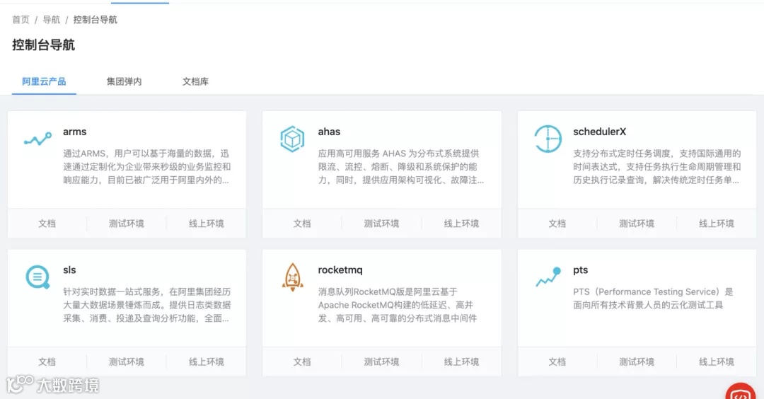
Task: Open the red feedback widget icon
Action: [740, 391]
